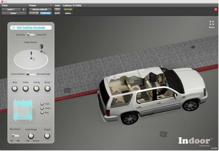This screenshot has width=219, height=151.
Task: Click the Output knob
Action: coord(47,136)
